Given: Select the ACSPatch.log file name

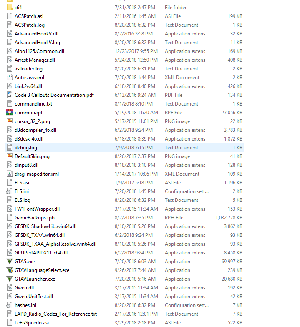Looking at the screenshot, I should pyautogui.click(x=30, y=25).
